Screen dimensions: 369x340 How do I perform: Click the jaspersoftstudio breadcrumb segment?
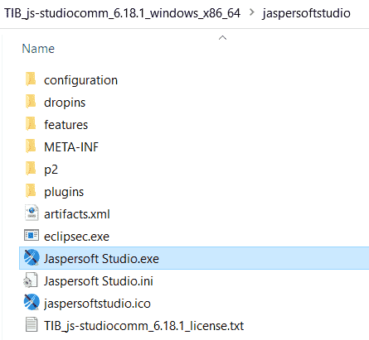pyautogui.click(x=307, y=13)
